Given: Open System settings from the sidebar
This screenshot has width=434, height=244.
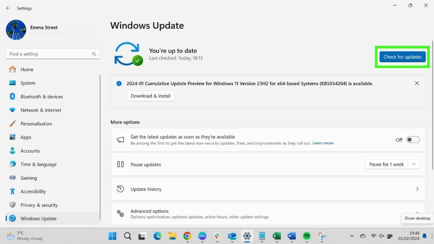Looking at the screenshot, I should (27, 83).
